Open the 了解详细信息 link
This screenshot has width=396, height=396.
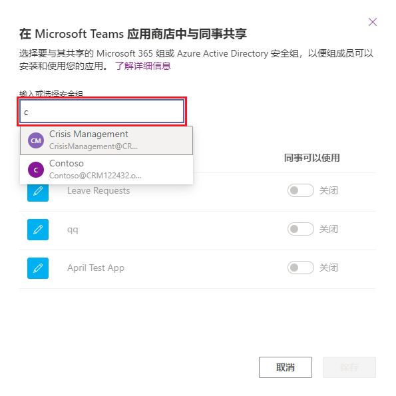[143, 66]
